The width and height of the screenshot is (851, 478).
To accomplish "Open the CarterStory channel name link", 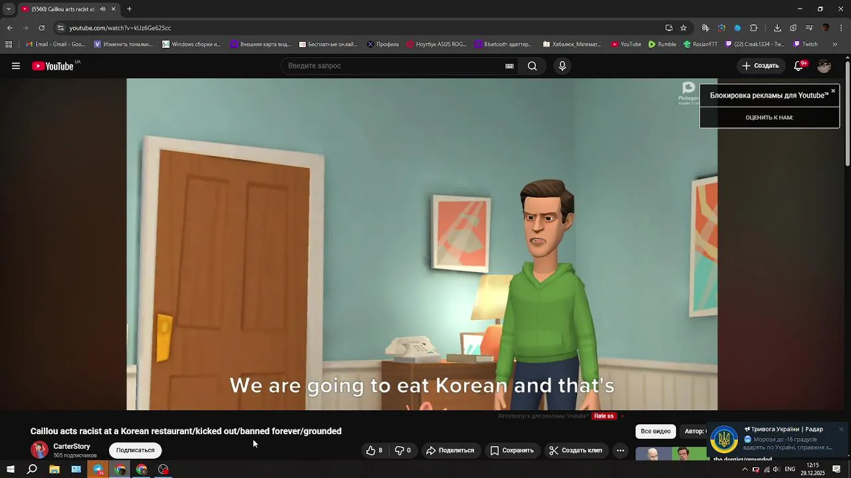I will (72, 446).
